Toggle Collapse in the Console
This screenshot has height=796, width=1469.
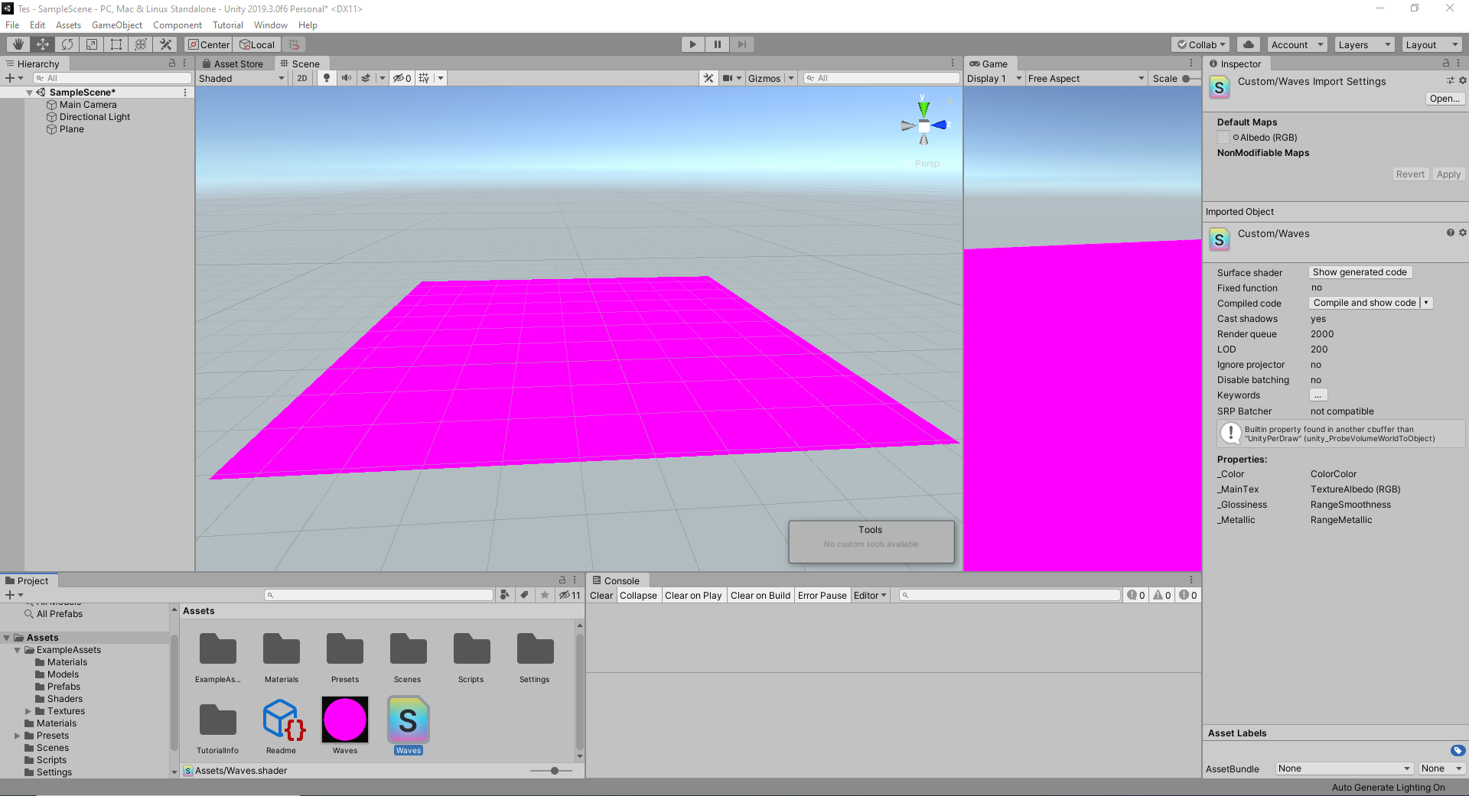click(x=638, y=596)
